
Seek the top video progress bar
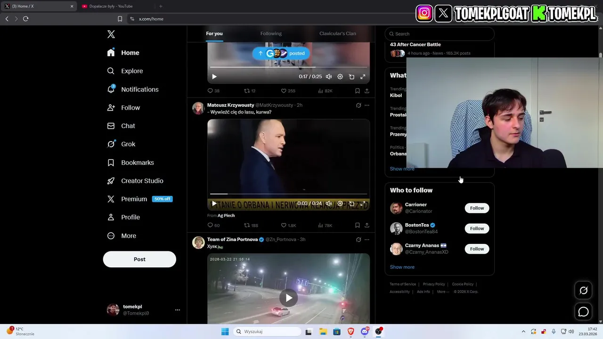point(288,67)
